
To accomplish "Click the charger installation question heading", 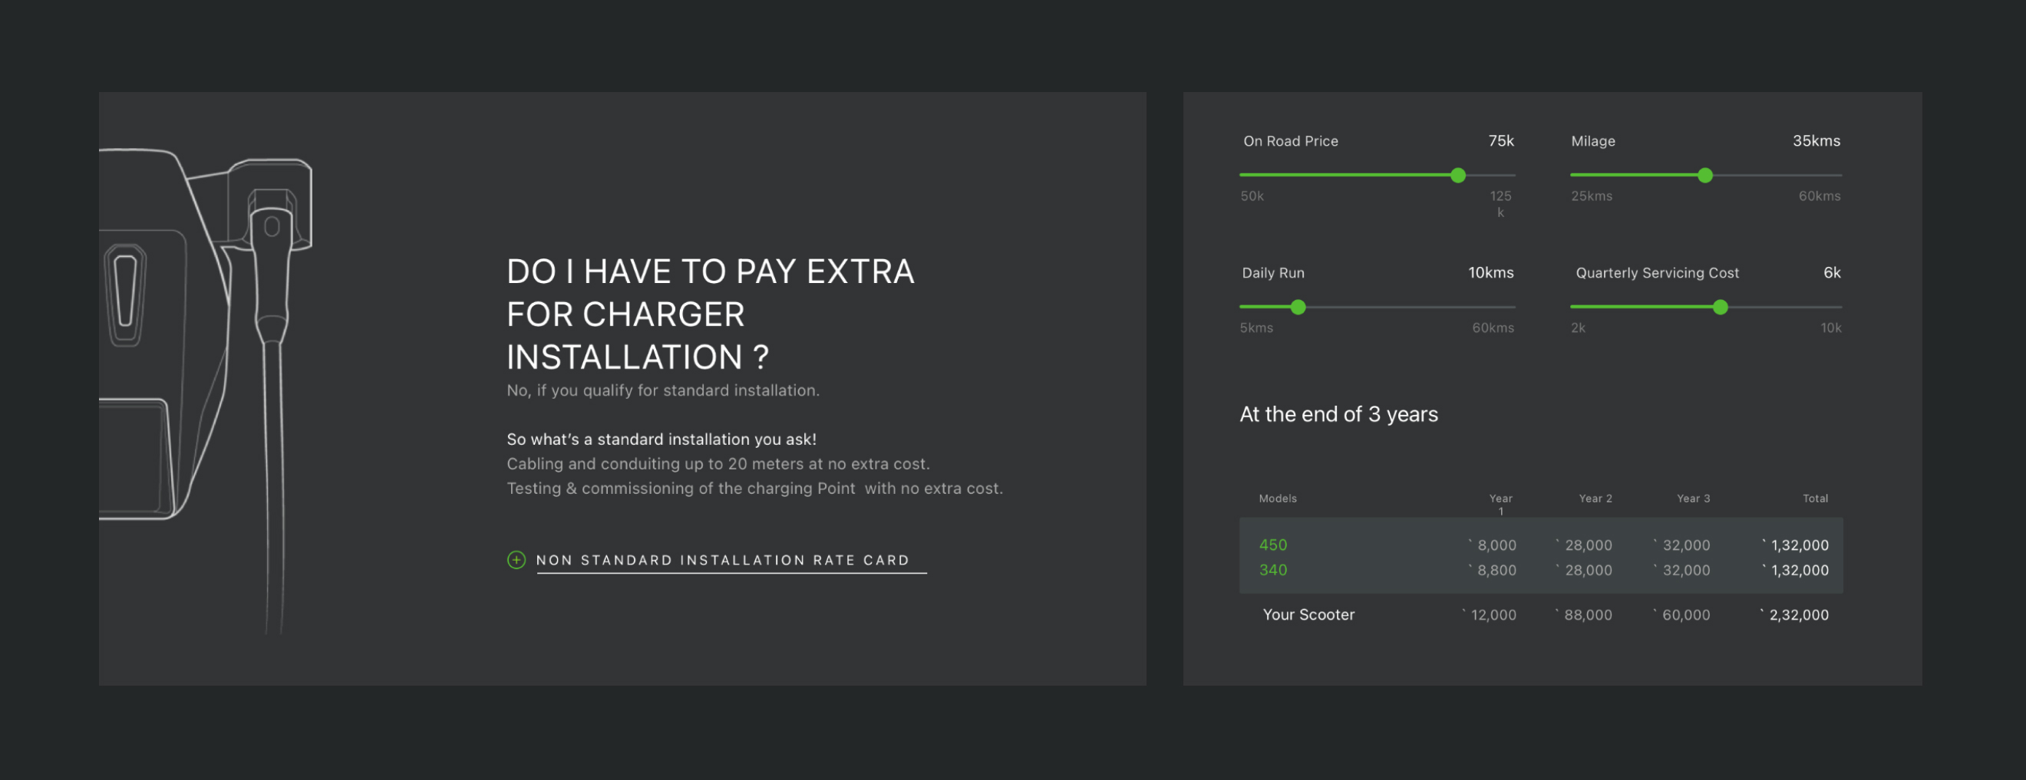I will pyautogui.click(x=709, y=314).
